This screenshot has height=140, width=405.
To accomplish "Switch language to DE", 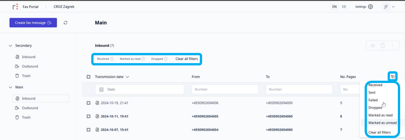I will click(x=344, y=7).
